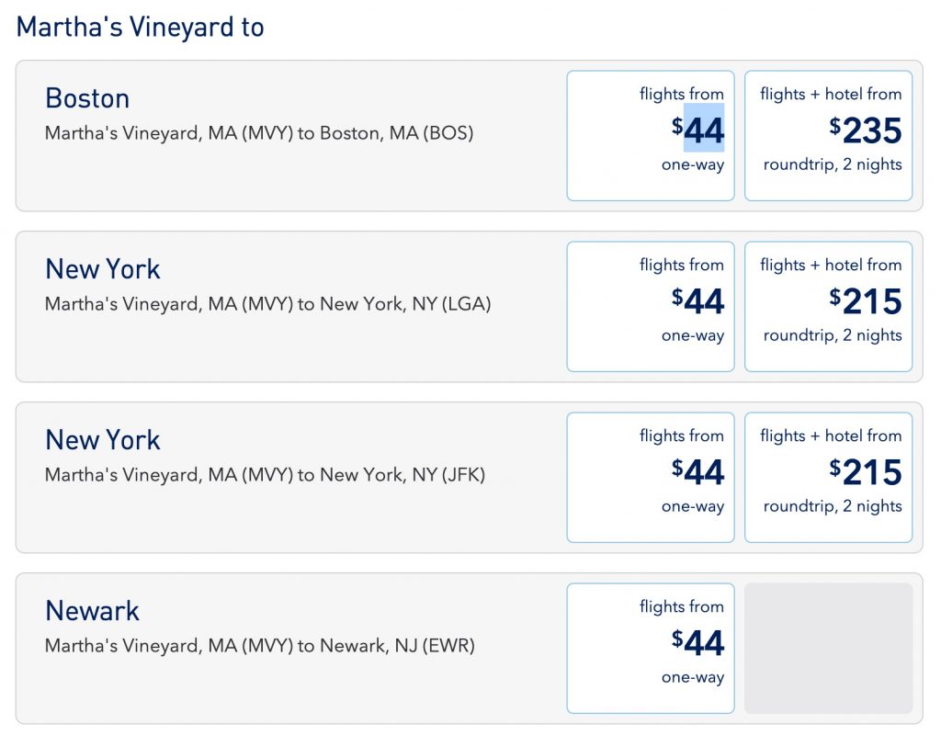Select route text ending in New York, NY (JFK)

pos(265,475)
